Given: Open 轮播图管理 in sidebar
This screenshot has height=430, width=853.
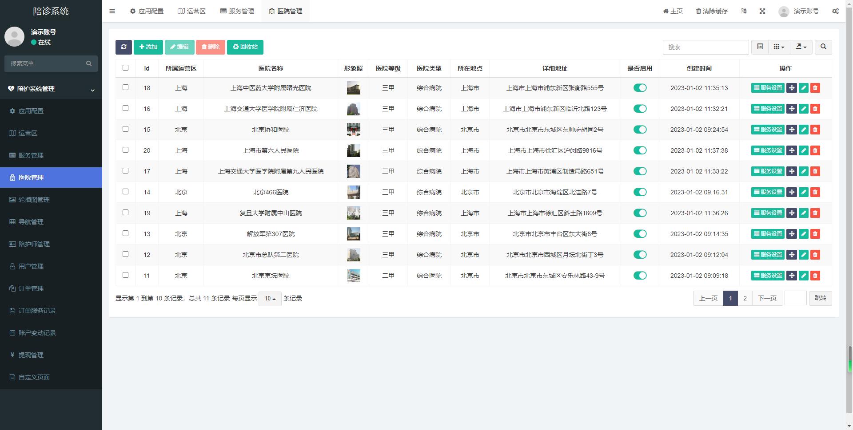Looking at the screenshot, I should pyautogui.click(x=51, y=200).
